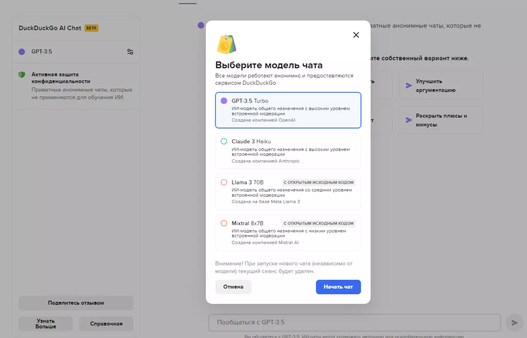Click the send message arrow button
Viewport: 527px width, 338px height.
(x=514, y=323)
